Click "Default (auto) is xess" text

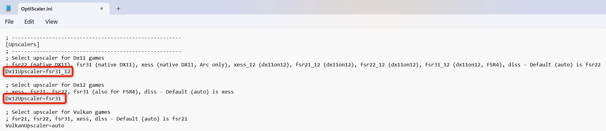click(200, 92)
